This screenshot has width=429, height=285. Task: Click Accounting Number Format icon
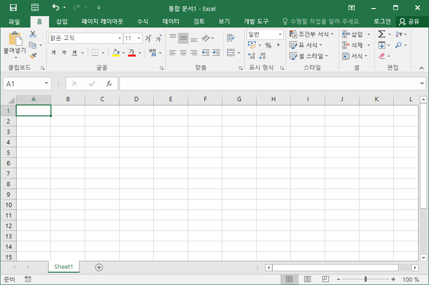point(252,45)
